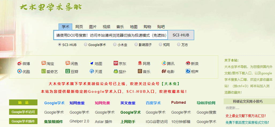Viewport: 275px width, 127px height.
Task: Open the blue Google学术 link in 精品 row
Action: [54, 103]
